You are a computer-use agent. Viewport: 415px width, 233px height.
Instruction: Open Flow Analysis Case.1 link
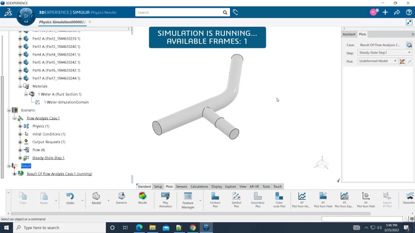point(43,118)
